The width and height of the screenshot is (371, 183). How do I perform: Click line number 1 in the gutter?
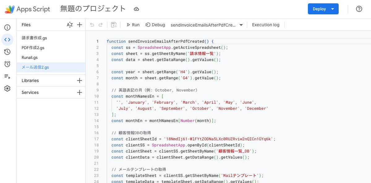[97, 41]
